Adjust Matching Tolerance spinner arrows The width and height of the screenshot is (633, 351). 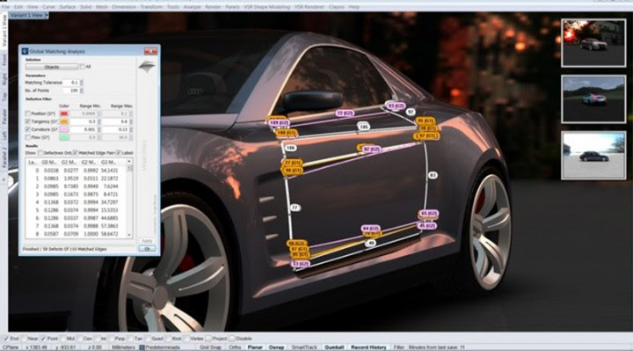82,83
